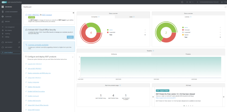Click the Settings gear icon in sidebar

tap(2, 37)
